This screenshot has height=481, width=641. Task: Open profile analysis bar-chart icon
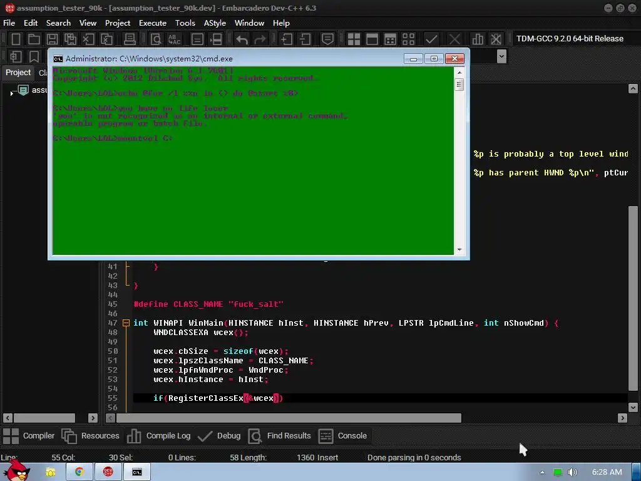(478, 39)
